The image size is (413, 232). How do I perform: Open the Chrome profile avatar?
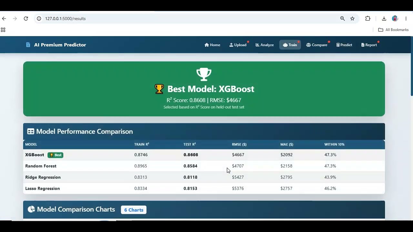click(x=395, y=19)
